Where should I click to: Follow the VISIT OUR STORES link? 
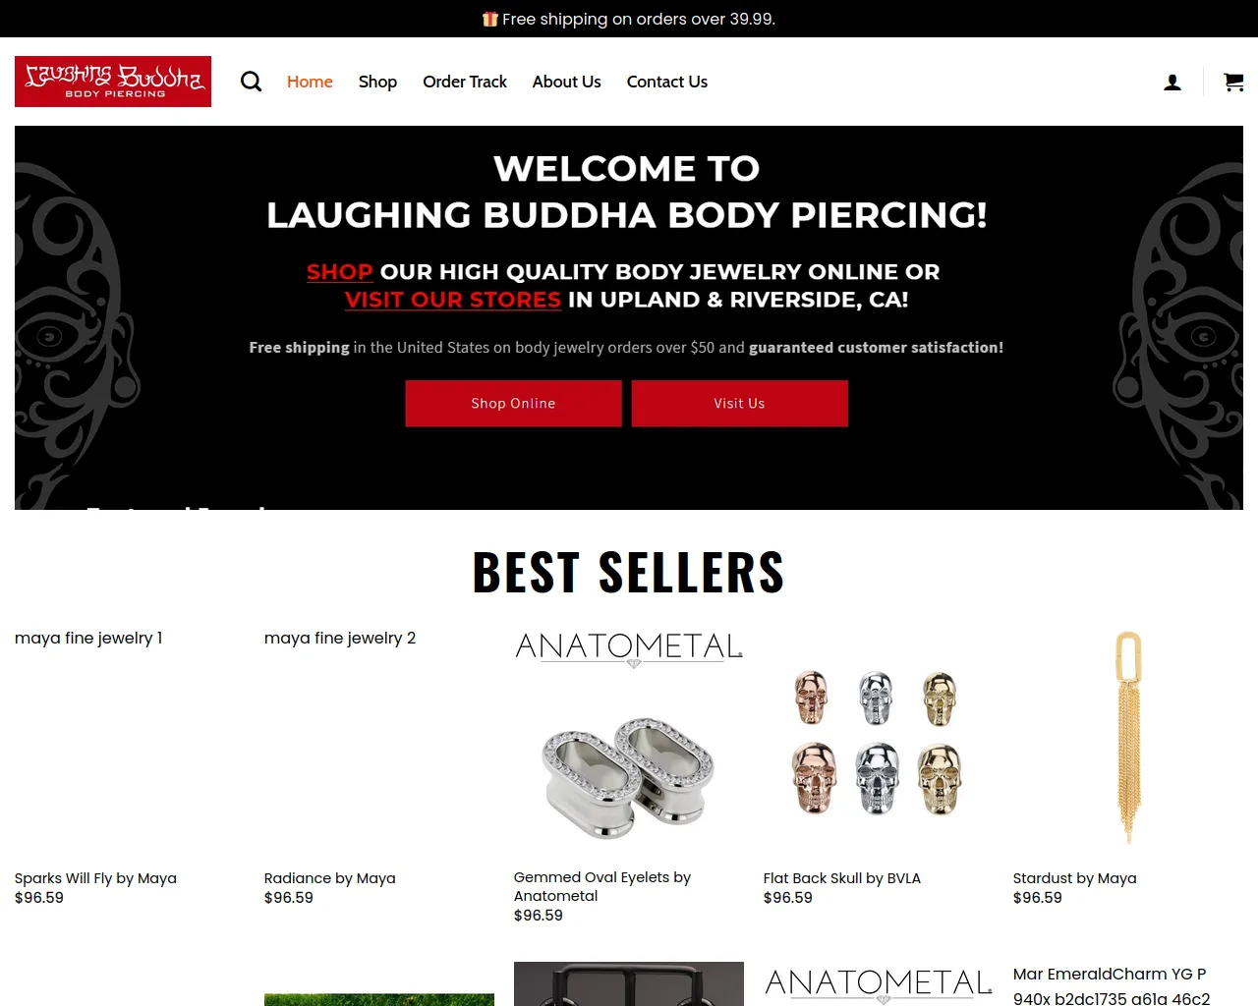[x=453, y=300]
